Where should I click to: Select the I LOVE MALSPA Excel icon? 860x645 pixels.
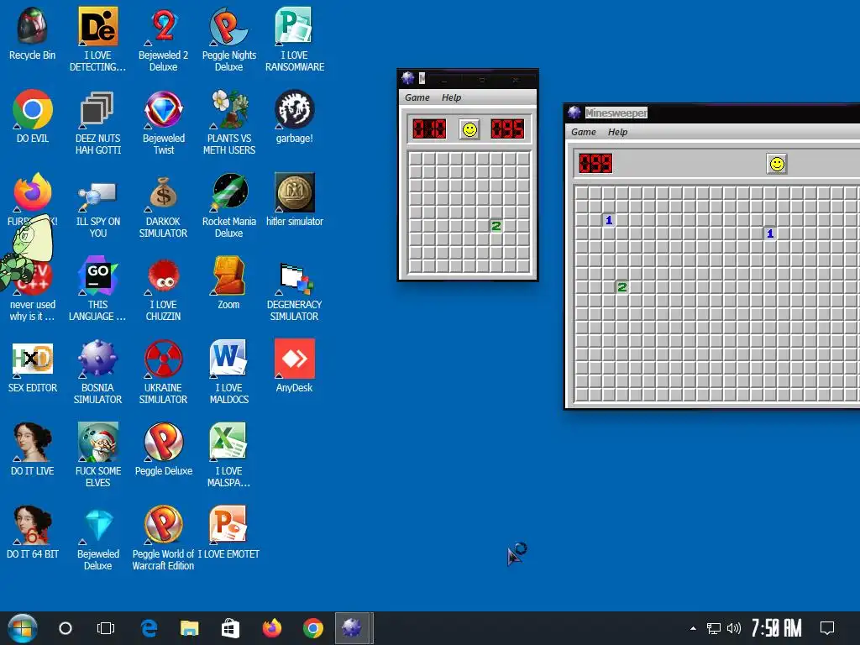pyautogui.click(x=228, y=442)
